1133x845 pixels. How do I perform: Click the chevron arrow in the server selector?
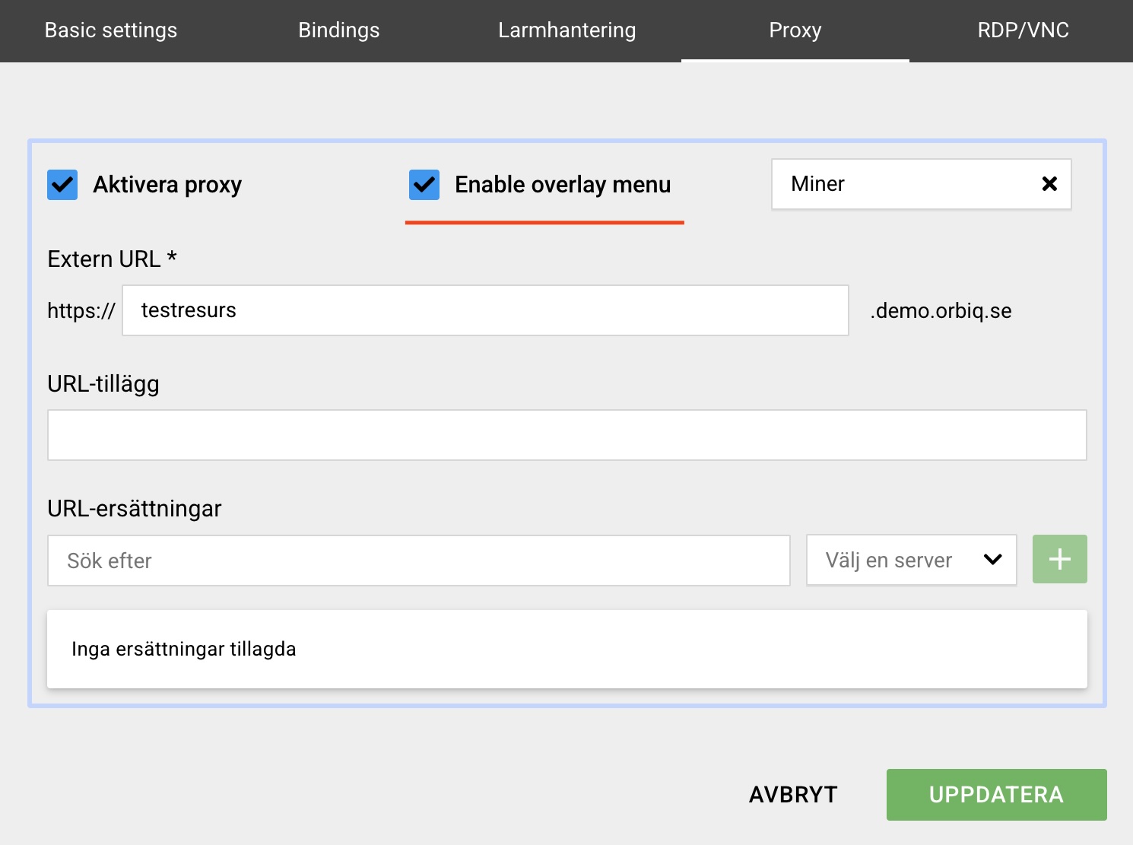[992, 560]
